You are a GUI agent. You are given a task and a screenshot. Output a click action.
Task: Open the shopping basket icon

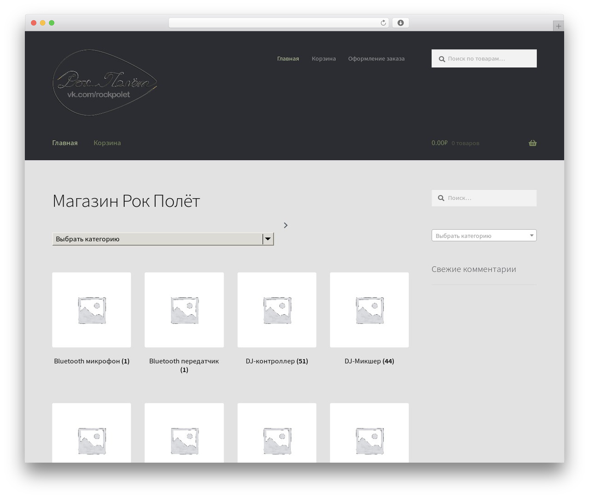(x=533, y=143)
